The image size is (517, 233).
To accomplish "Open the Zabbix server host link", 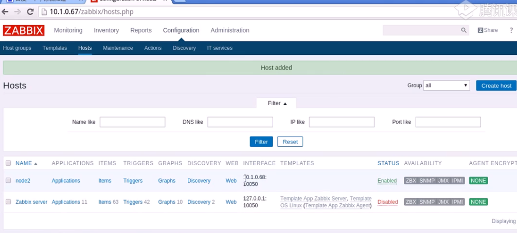I will pyautogui.click(x=31, y=202).
